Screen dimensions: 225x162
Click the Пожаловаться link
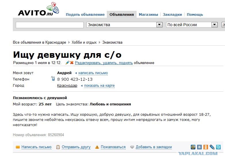[x=113, y=147]
